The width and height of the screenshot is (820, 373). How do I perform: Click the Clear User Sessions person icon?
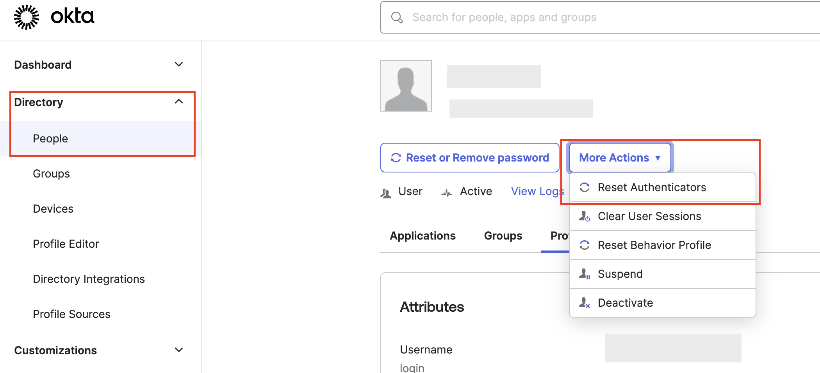(x=585, y=216)
